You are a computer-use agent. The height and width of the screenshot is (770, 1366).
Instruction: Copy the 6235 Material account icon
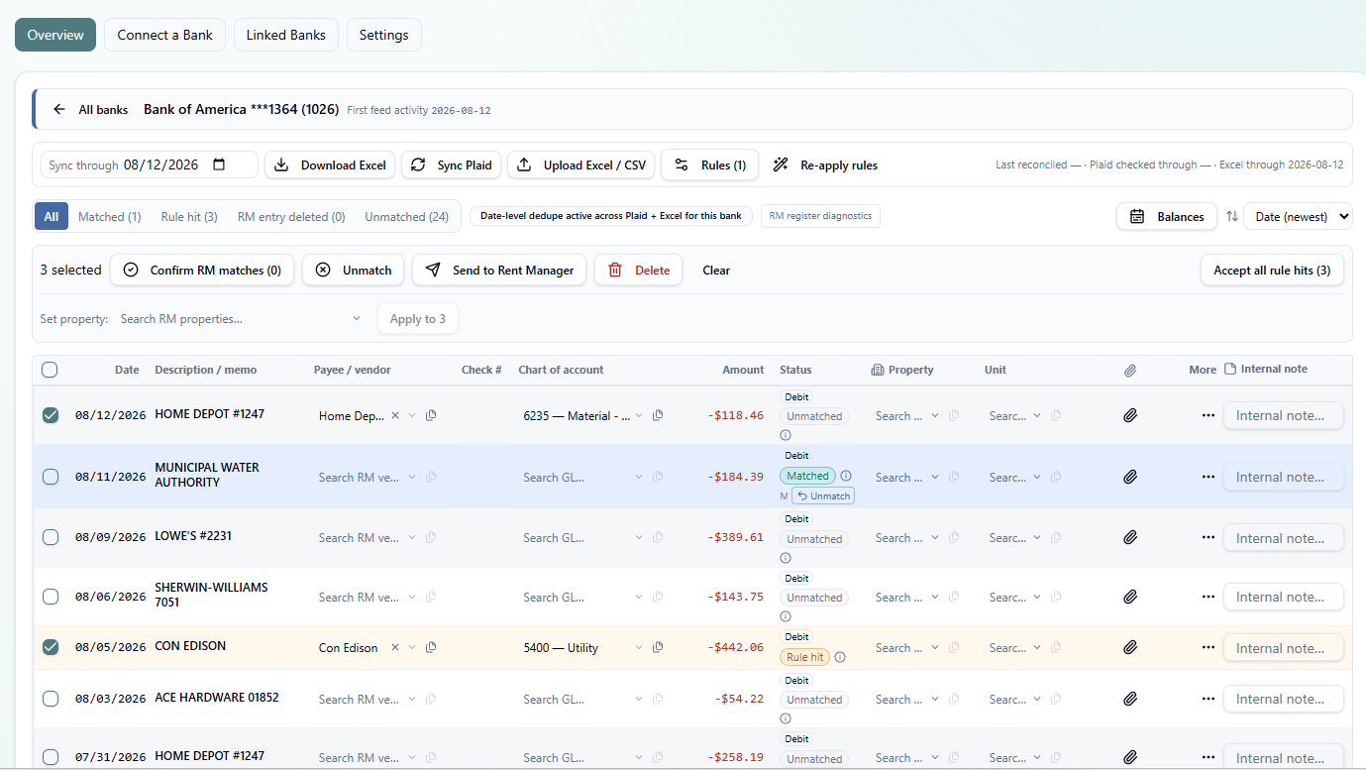click(658, 416)
